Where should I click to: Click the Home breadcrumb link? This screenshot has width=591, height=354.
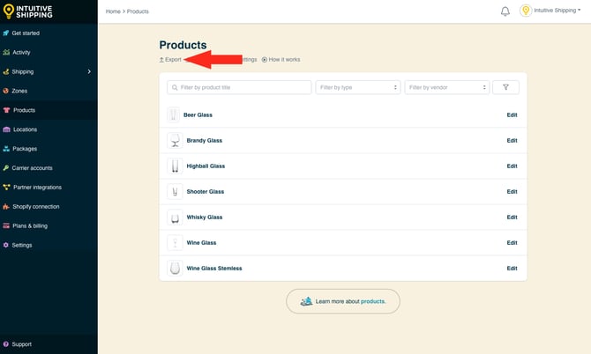[x=113, y=11]
